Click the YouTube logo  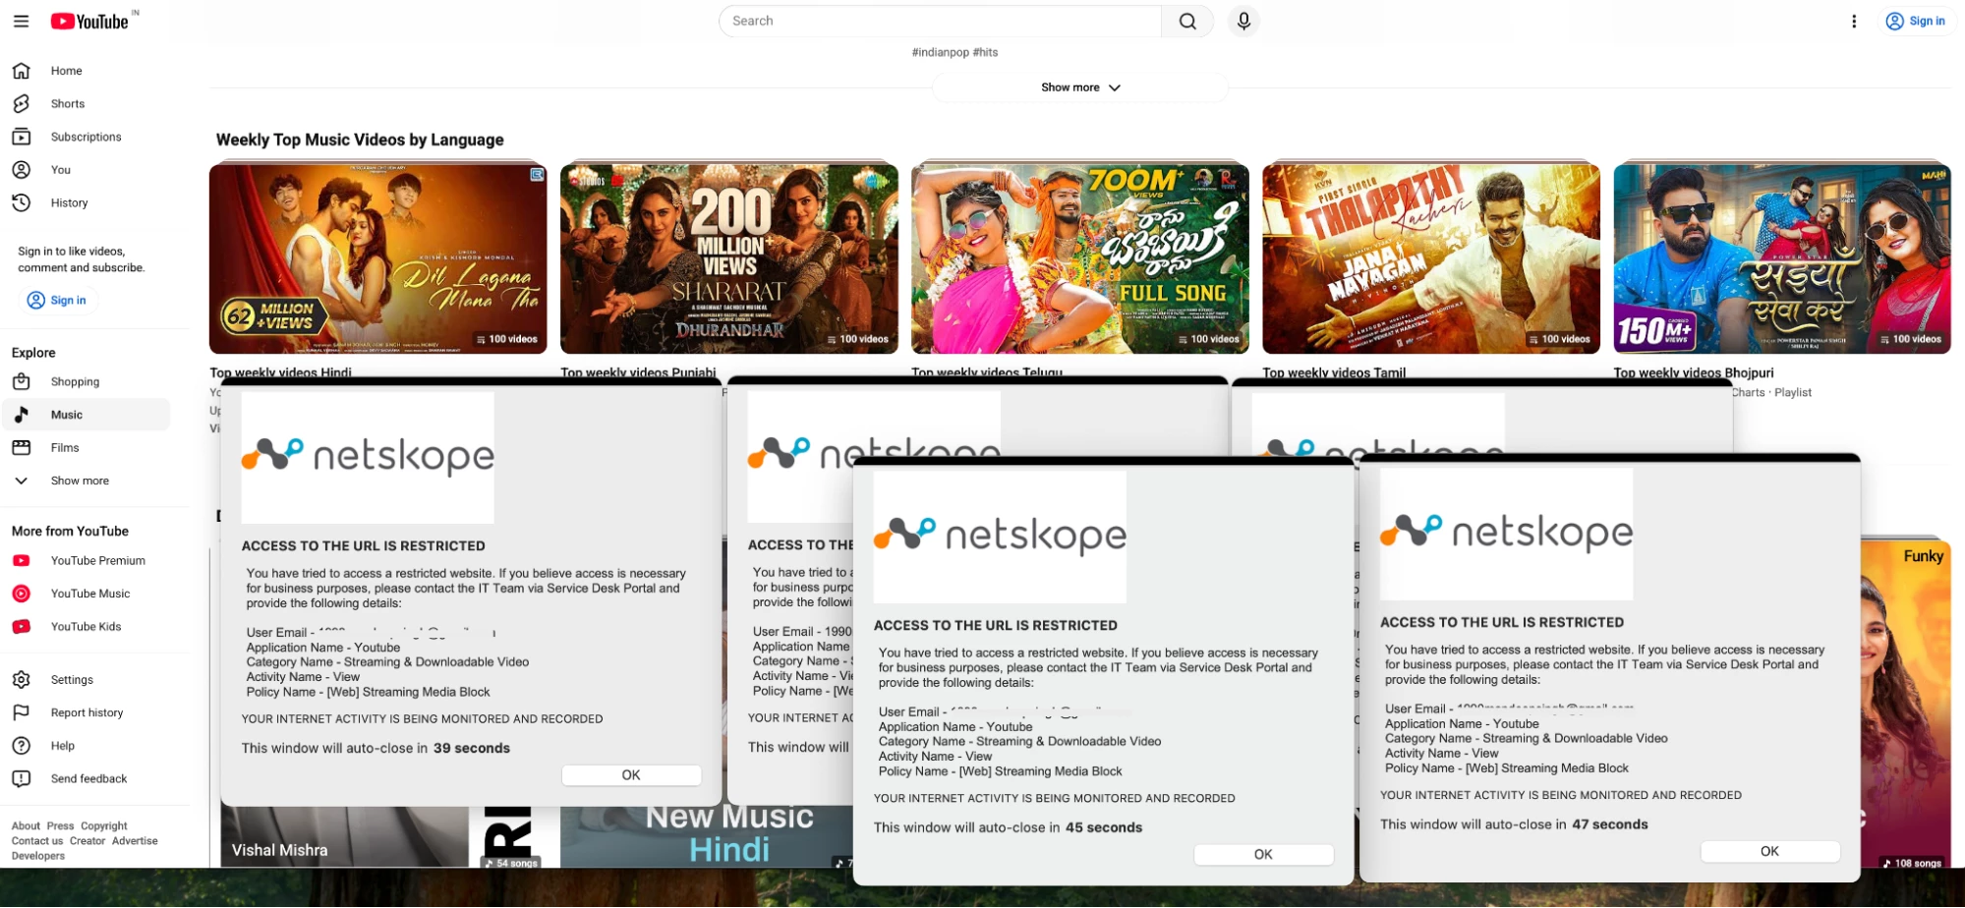tap(89, 21)
